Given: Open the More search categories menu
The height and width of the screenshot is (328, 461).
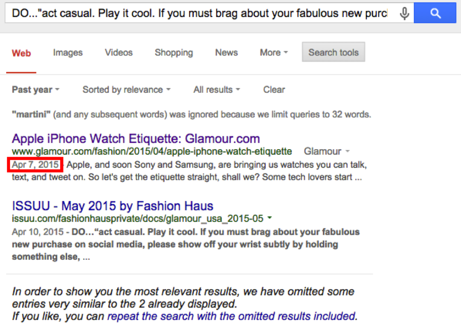Looking at the screenshot, I should 274,53.
